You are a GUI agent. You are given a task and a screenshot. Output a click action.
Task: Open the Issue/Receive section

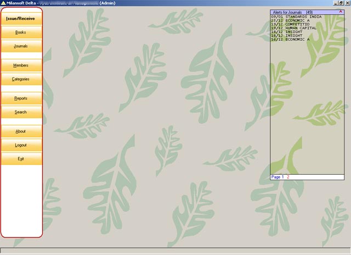21,18
